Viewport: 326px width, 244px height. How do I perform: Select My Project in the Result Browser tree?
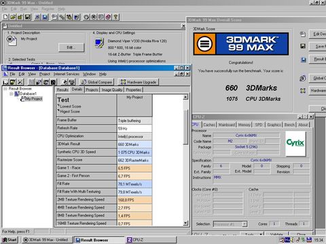point(33,99)
